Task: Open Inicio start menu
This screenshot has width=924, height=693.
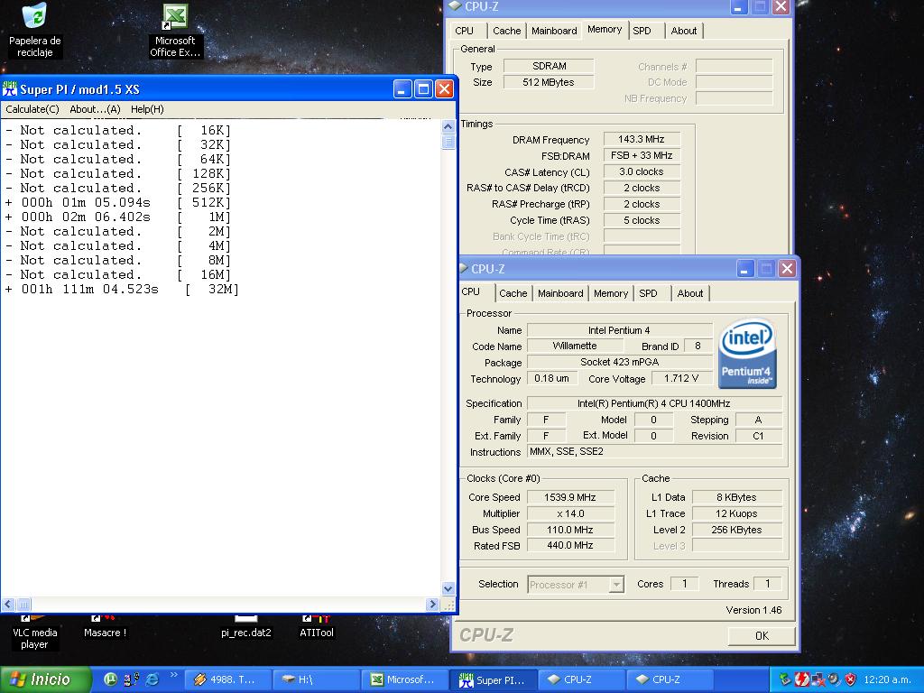Action: [x=45, y=679]
